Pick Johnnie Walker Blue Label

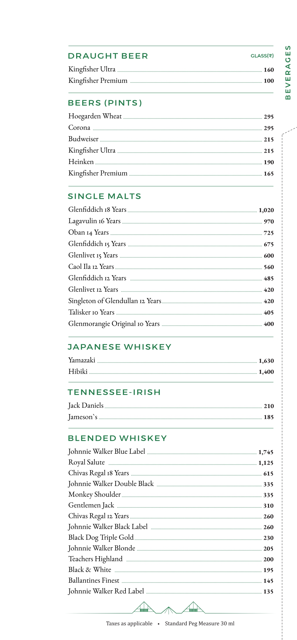coord(107,451)
